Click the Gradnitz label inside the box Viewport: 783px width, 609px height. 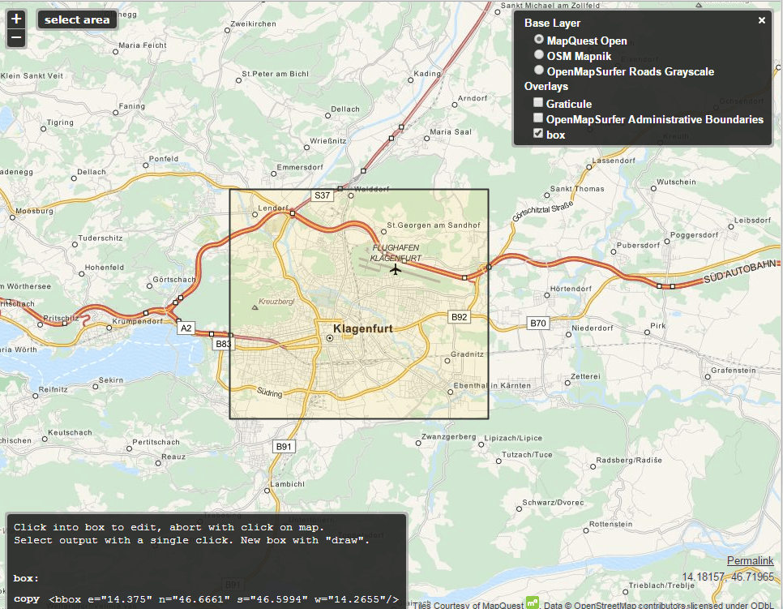click(x=467, y=354)
